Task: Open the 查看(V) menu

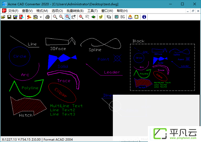Action: (27, 11)
